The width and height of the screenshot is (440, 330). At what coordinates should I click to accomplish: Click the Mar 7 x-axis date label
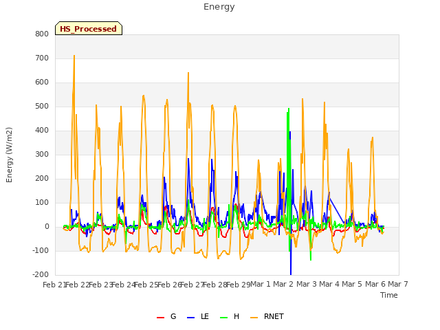tap(398, 284)
